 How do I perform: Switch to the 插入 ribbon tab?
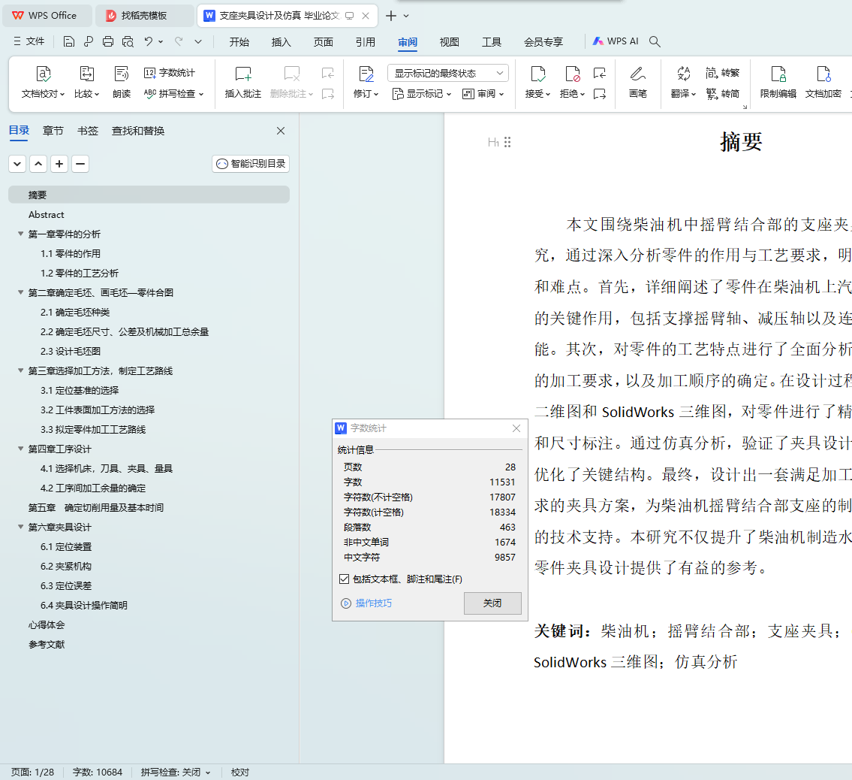[281, 42]
